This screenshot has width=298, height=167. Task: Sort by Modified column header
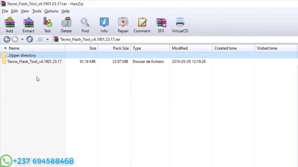click(191, 48)
